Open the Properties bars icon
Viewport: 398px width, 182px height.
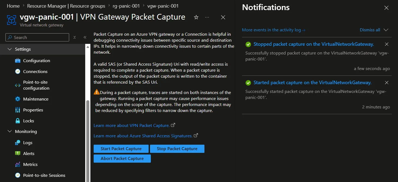(18, 110)
